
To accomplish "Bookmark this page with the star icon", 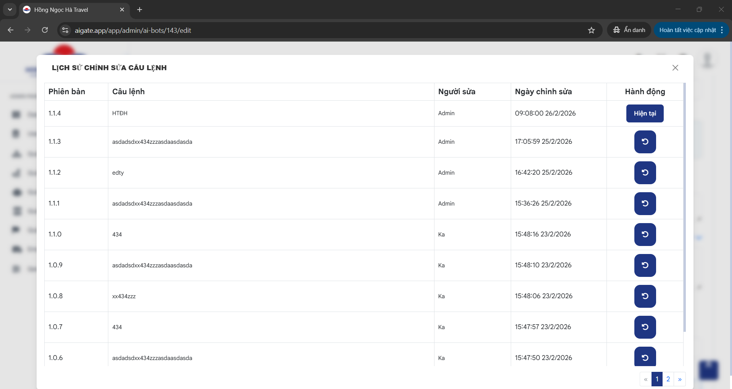I will click(x=591, y=30).
